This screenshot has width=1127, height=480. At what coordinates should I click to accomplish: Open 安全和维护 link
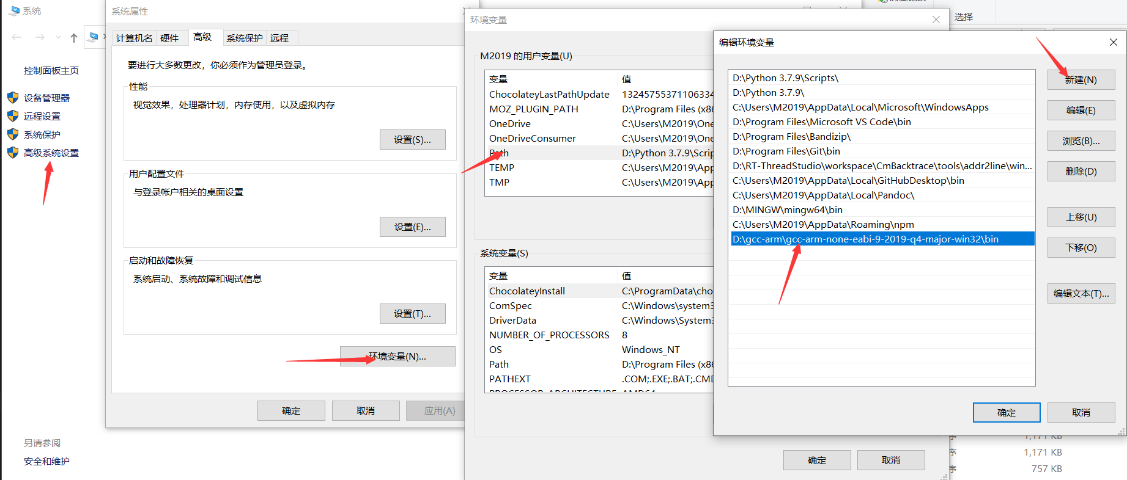(46, 461)
